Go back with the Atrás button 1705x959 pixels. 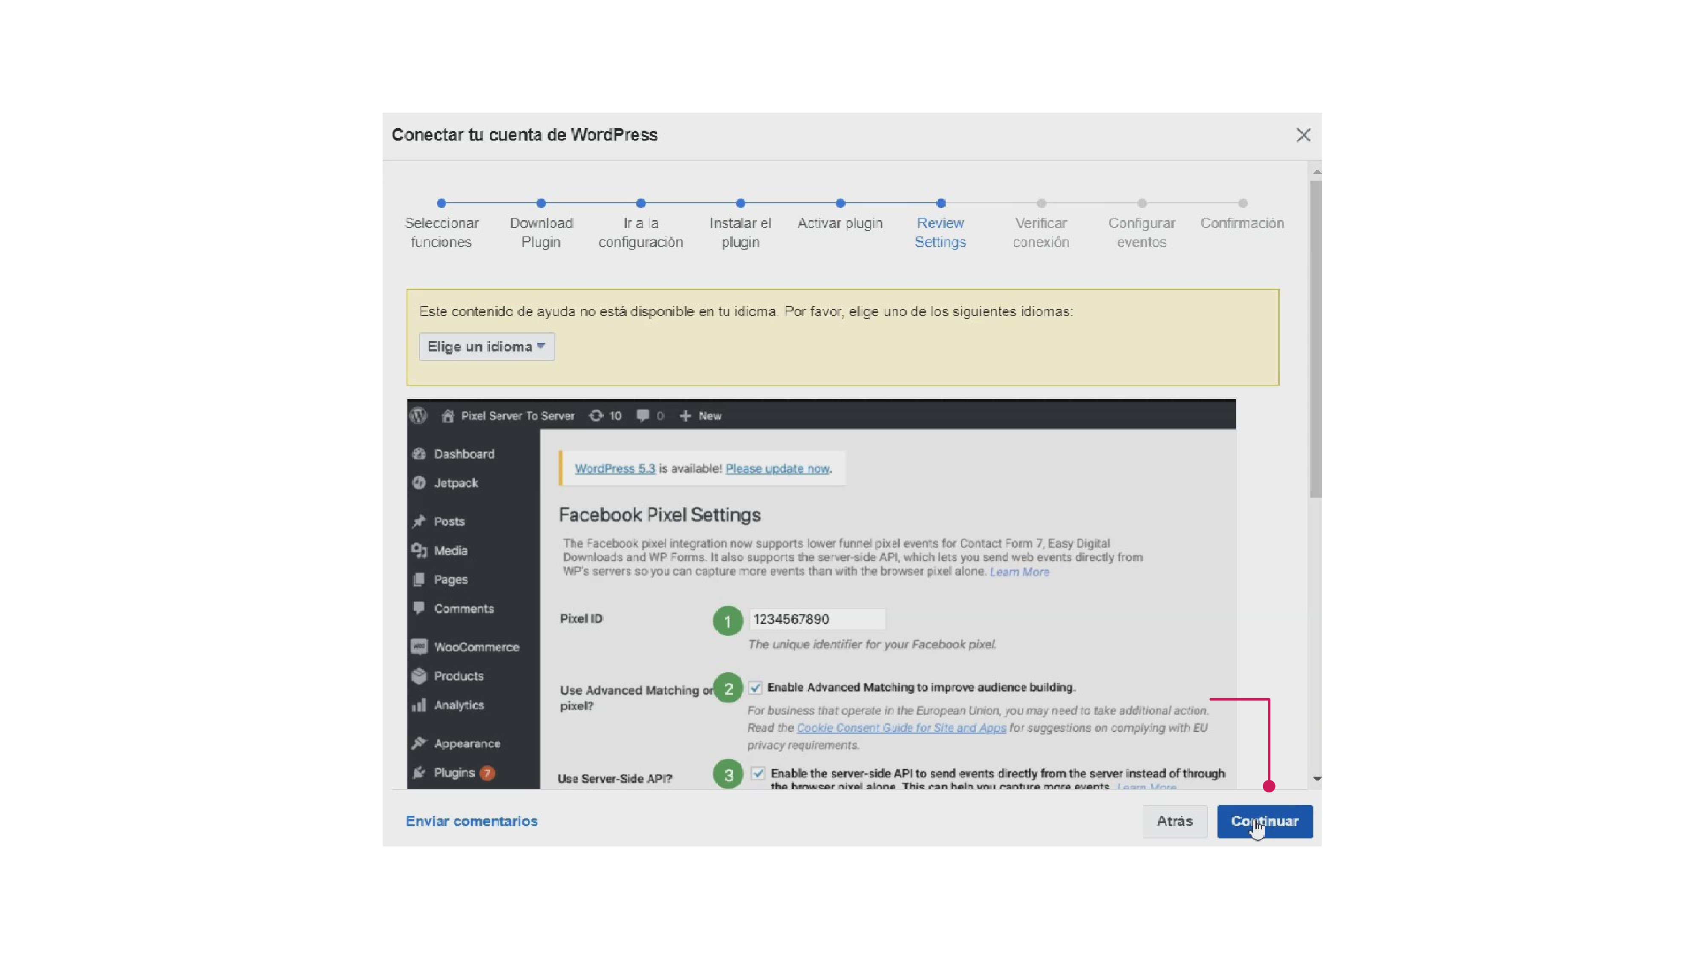click(1175, 821)
